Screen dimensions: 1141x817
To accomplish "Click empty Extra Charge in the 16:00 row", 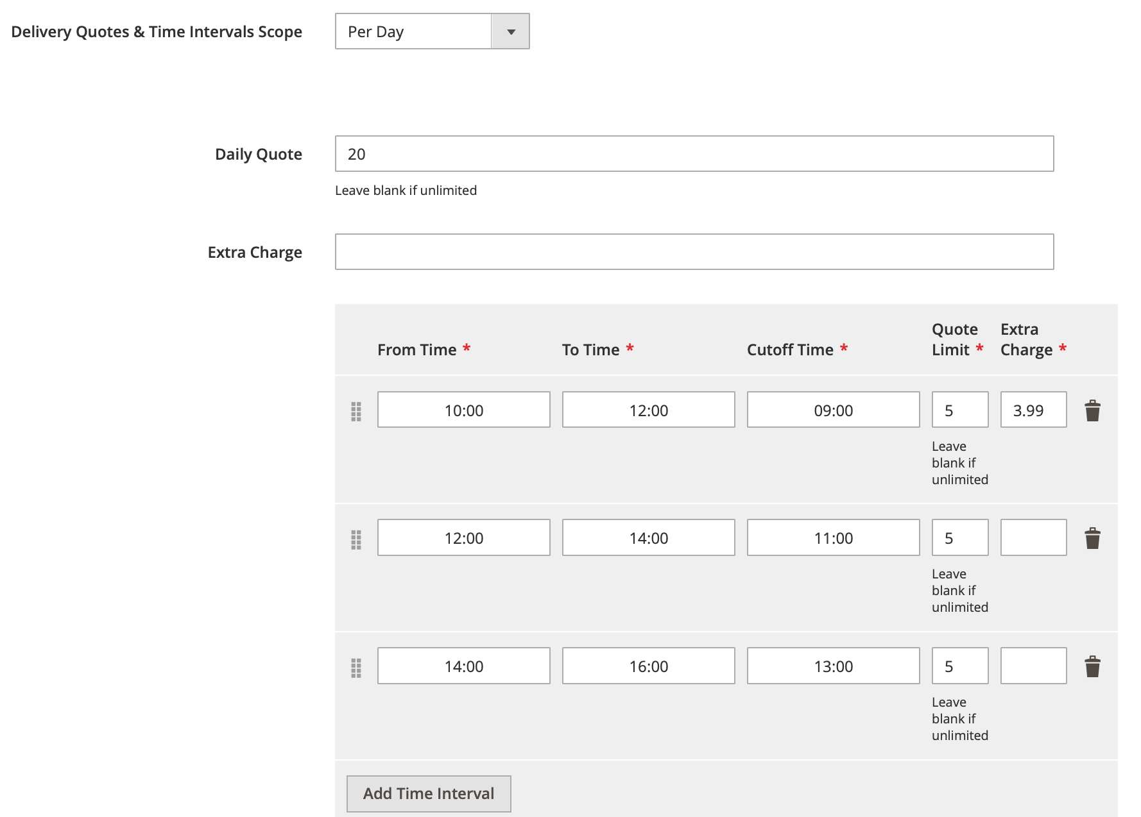I will pos(1034,666).
